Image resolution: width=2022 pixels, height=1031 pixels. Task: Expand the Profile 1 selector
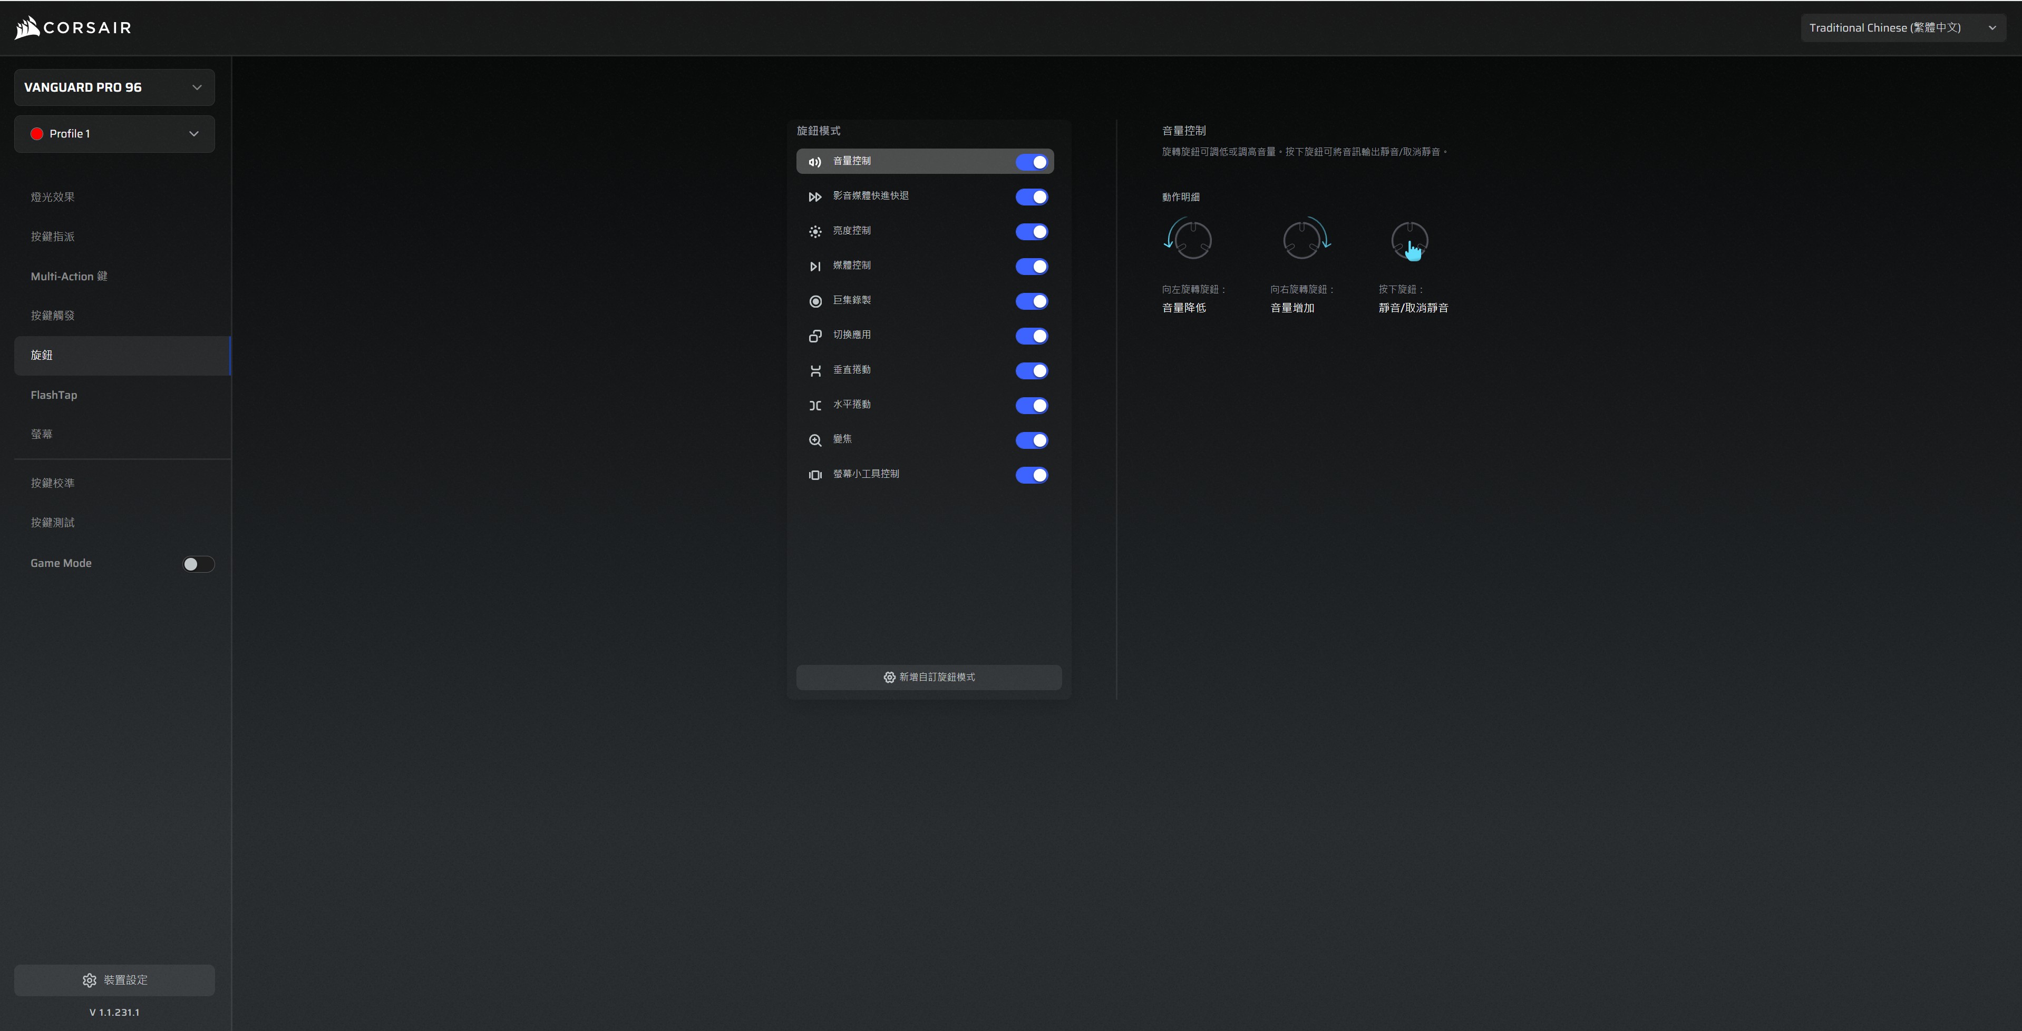[x=114, y=134]
